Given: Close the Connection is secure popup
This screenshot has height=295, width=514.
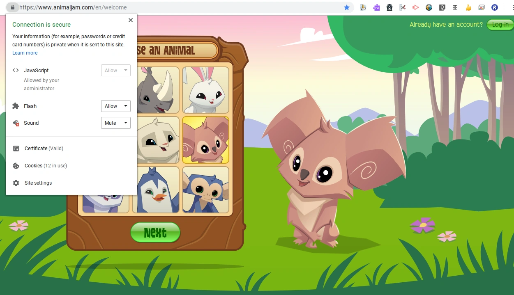Looking at the screenshot, I should pos(131,20).
